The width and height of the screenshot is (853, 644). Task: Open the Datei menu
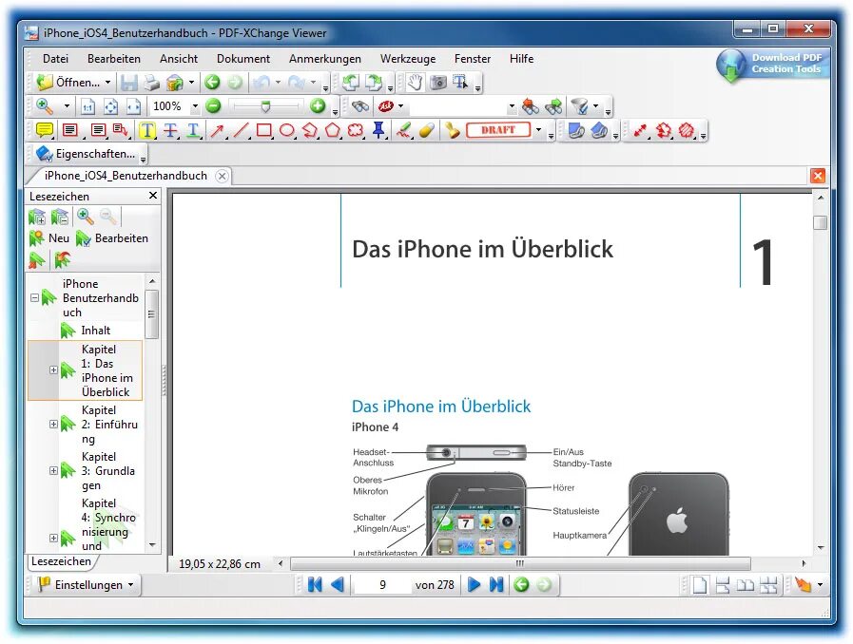coord(55,59)
